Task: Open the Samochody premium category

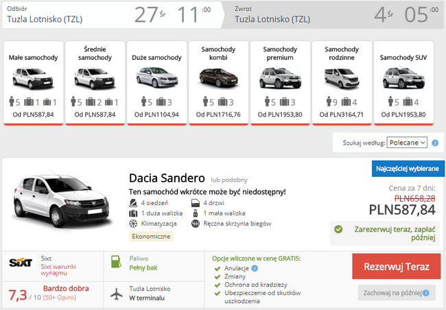Action: (279, 82)
